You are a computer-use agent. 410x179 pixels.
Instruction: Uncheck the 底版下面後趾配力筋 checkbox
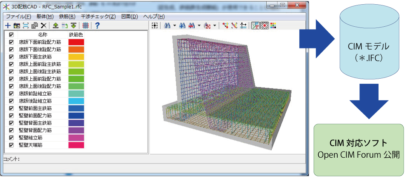click(x=11, y=49)
